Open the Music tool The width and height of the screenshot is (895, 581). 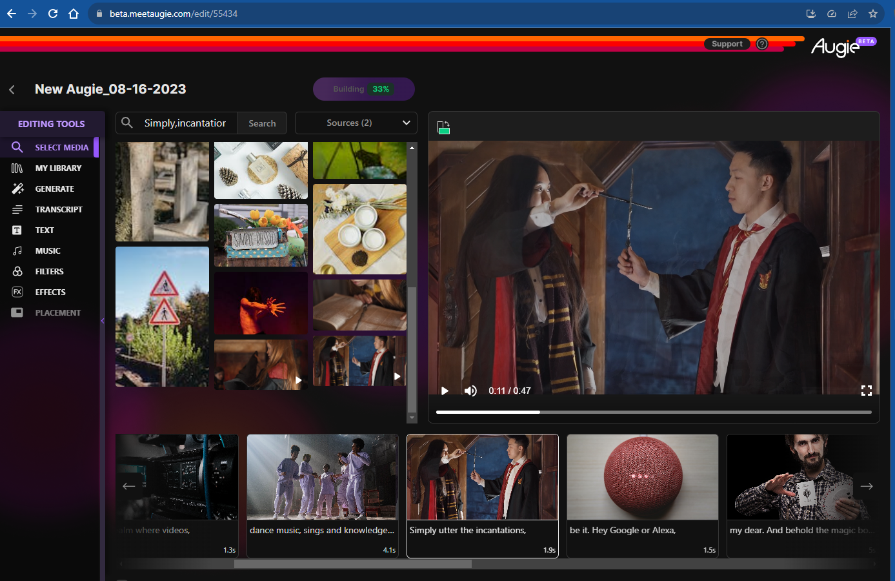[x=48, y=250]
